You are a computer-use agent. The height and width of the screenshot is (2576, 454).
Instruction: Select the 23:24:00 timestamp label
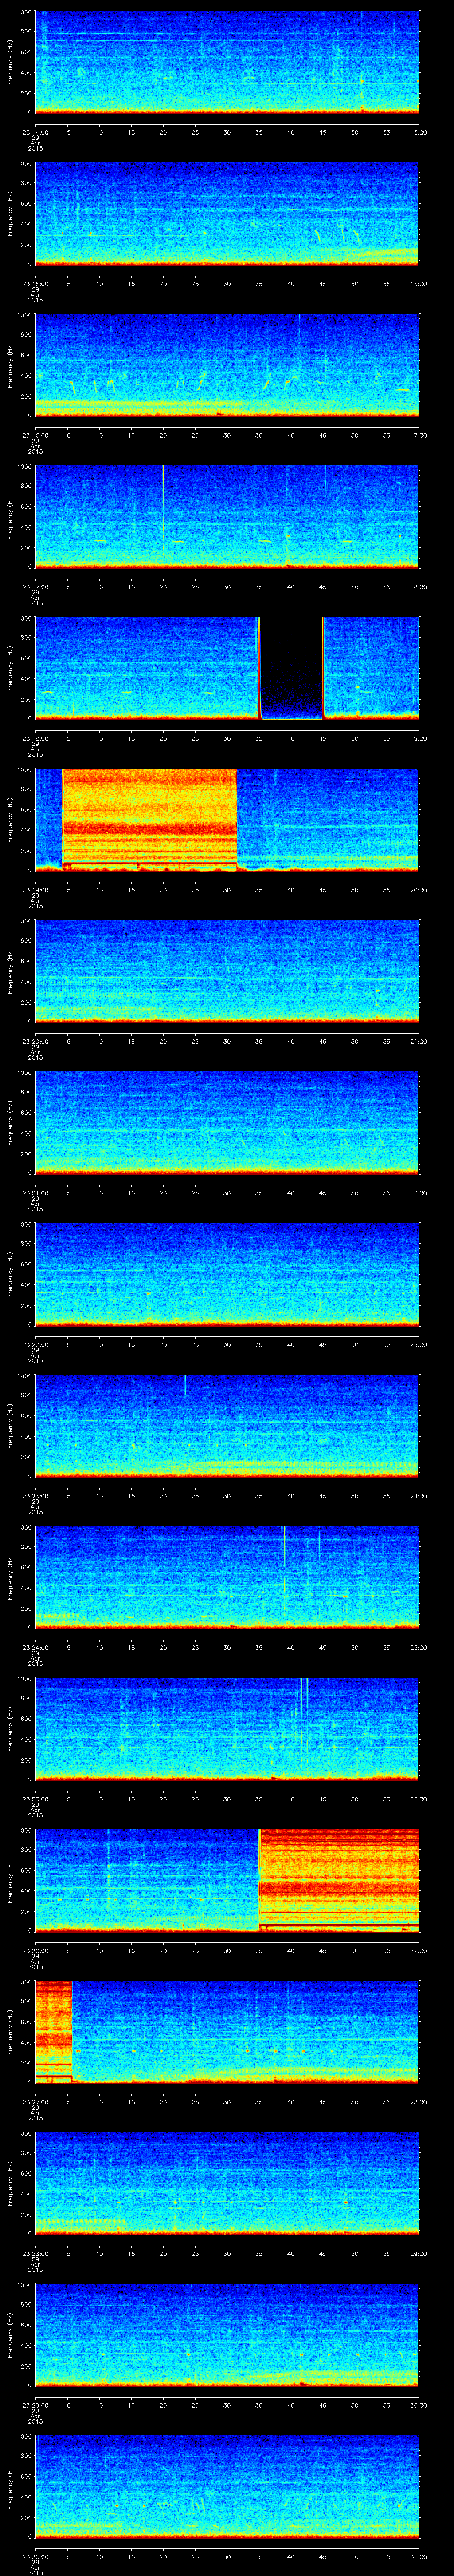[x=35, y=1647]
